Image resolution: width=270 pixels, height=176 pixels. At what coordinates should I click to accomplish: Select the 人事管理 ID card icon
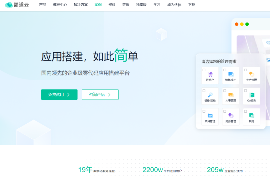231,95
